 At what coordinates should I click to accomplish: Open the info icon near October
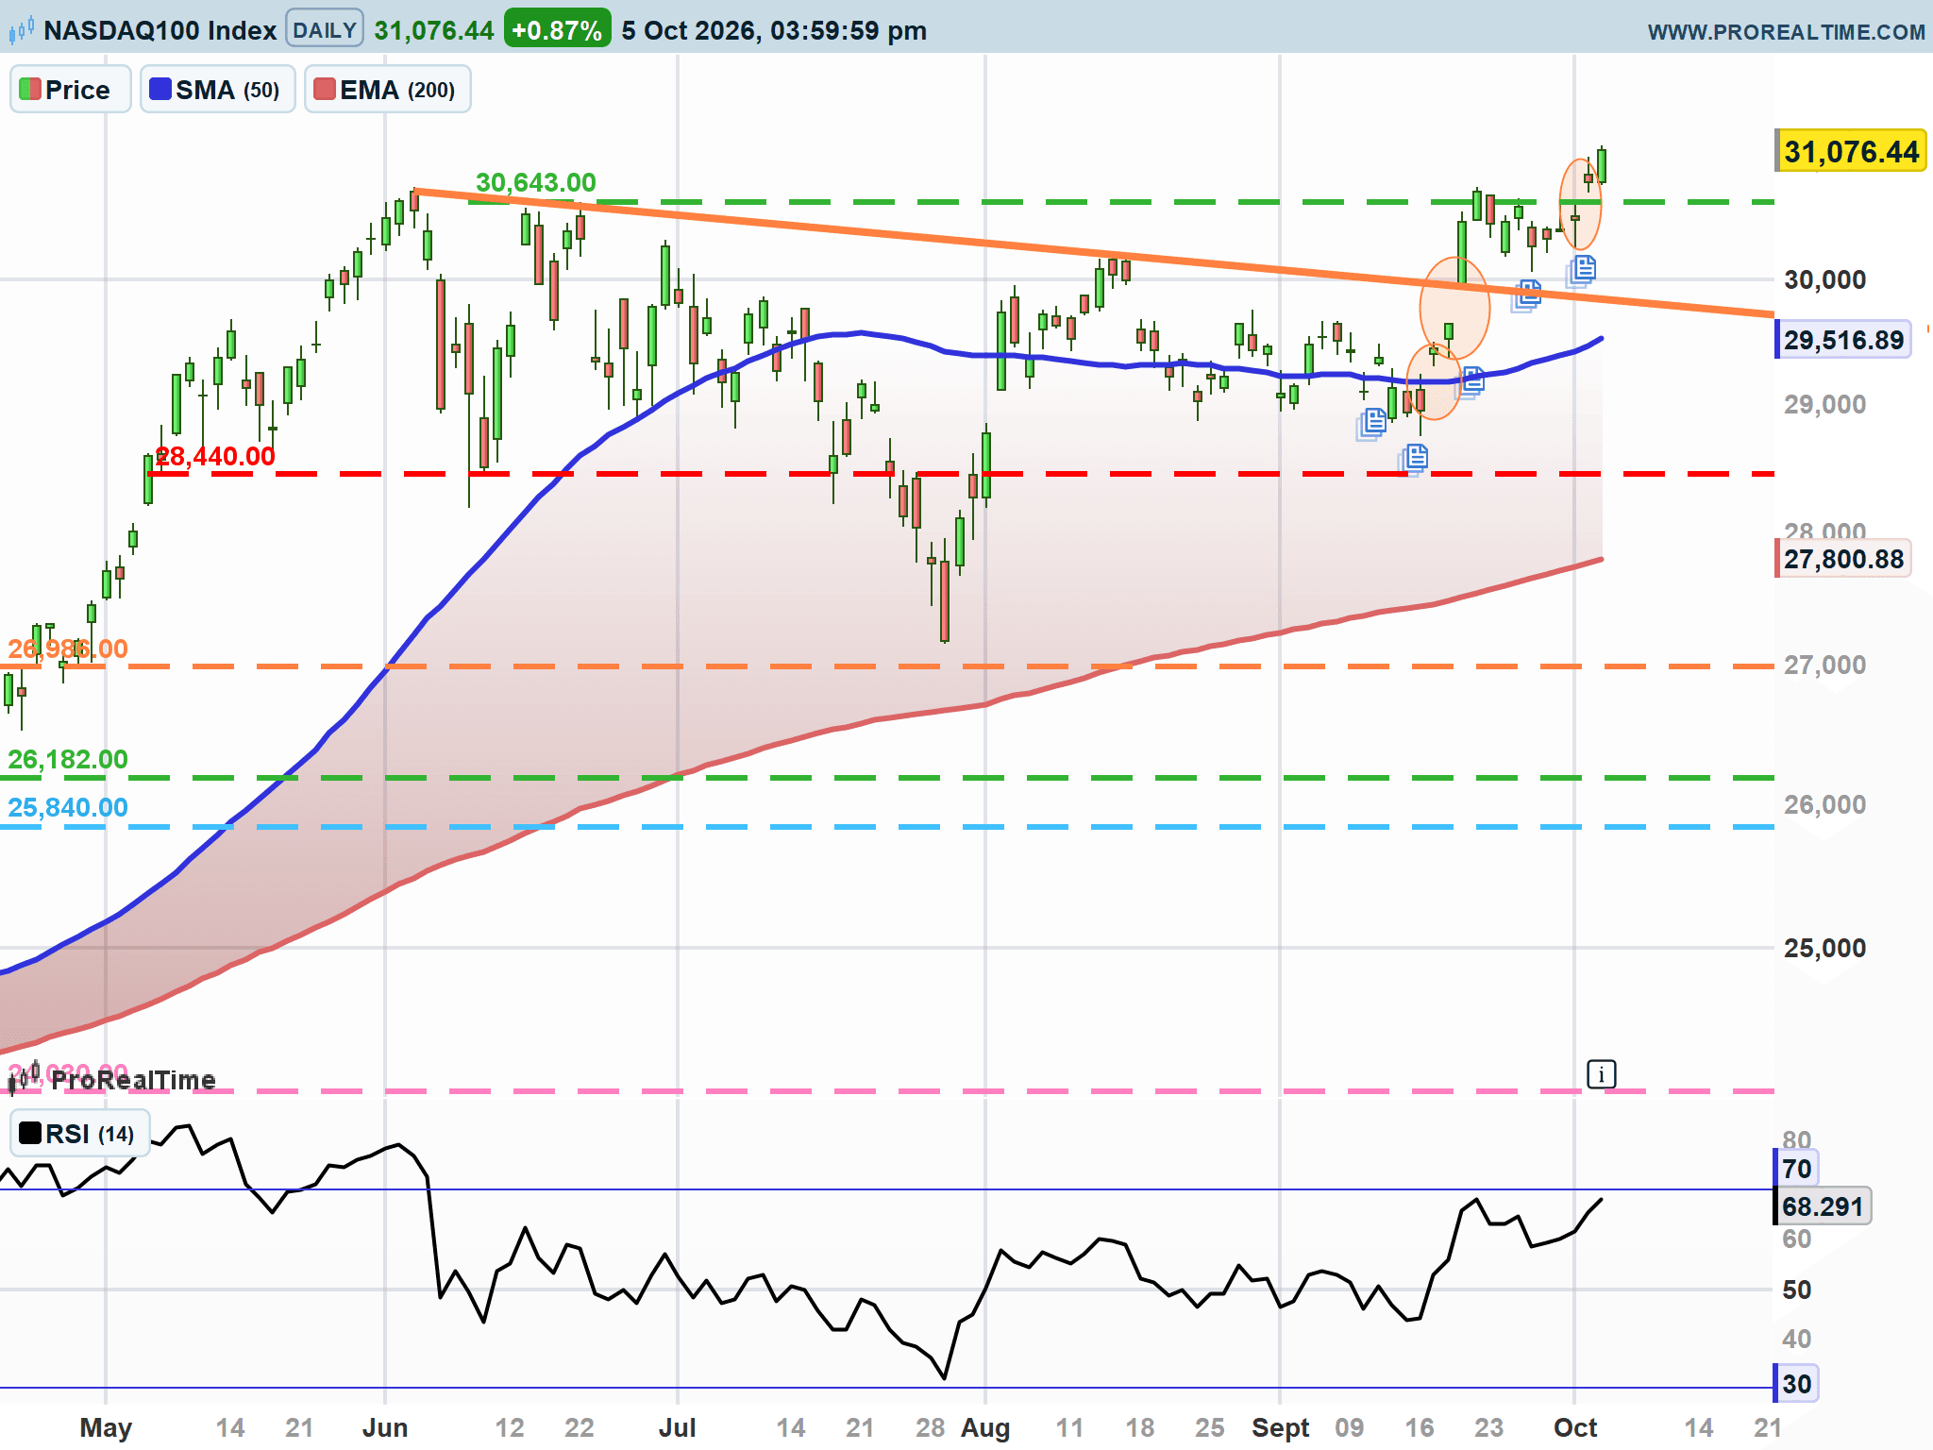1602,1074
